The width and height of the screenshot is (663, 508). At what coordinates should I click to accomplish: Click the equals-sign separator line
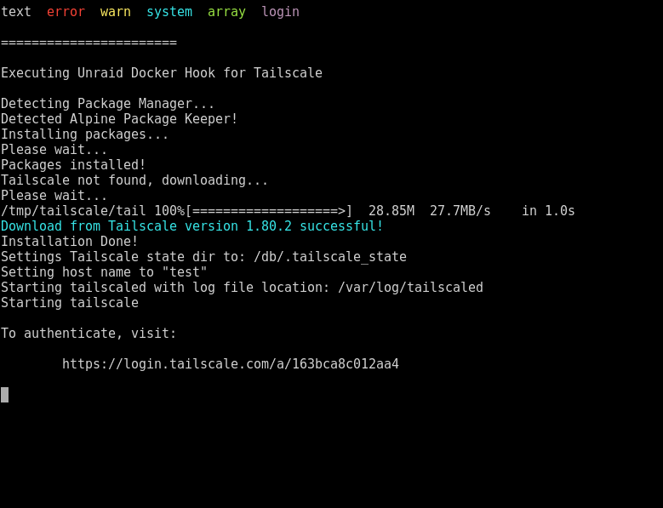click(89, 43)
